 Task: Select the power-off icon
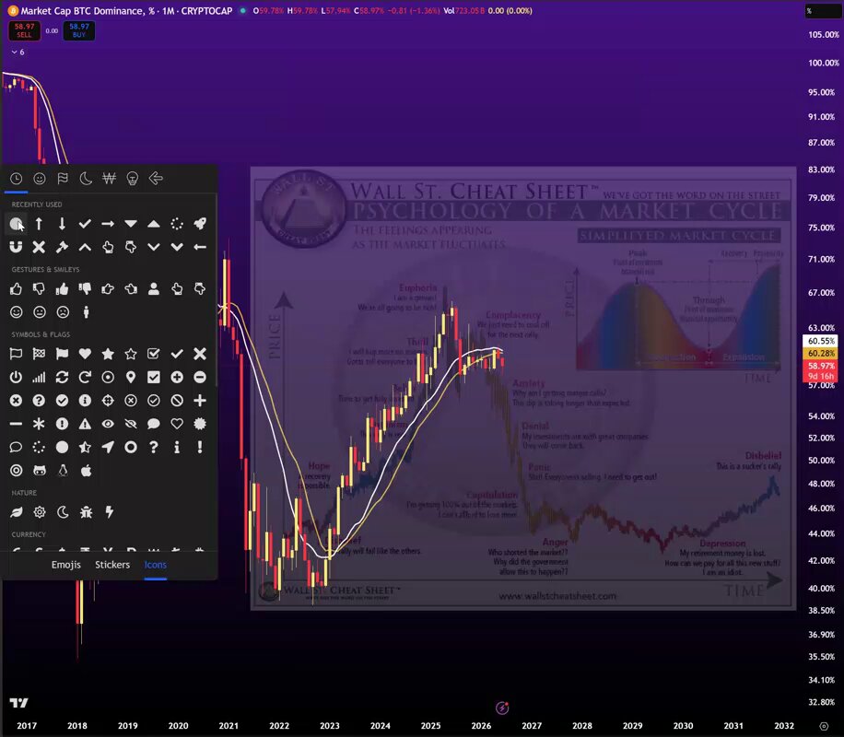(16, 378)
